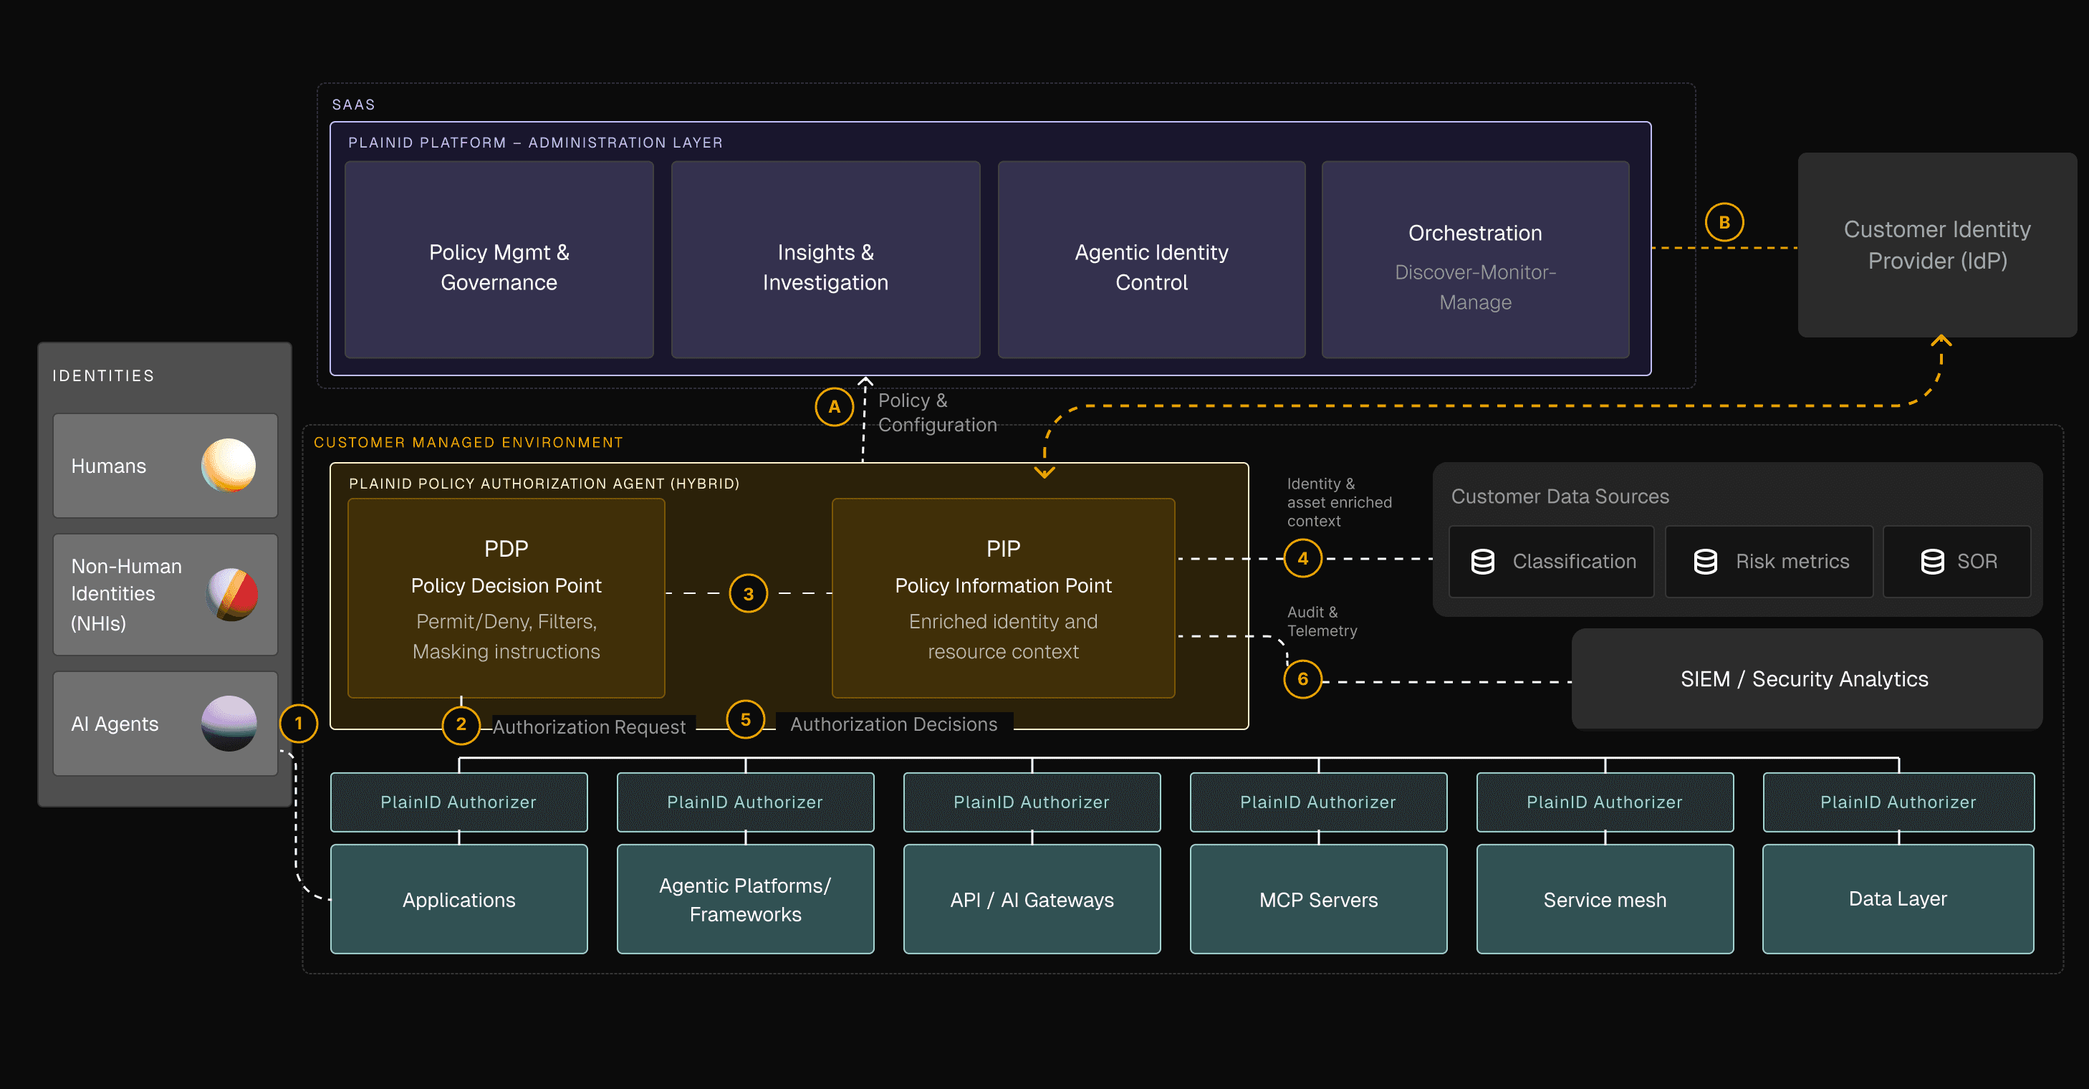Select the PDP Policy Decision Point box
The width and height of the screenshot is (2089, 1089).
pyautogui.click(x=506, y=598)
